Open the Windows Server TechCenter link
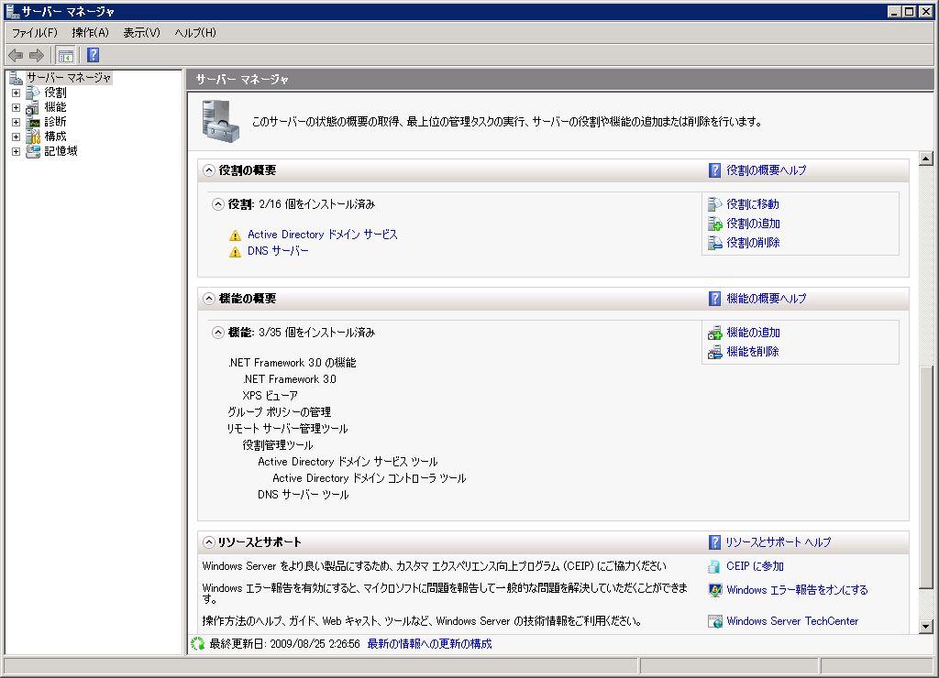The height and width of the screenshot is (678, 939). (792, 621)
